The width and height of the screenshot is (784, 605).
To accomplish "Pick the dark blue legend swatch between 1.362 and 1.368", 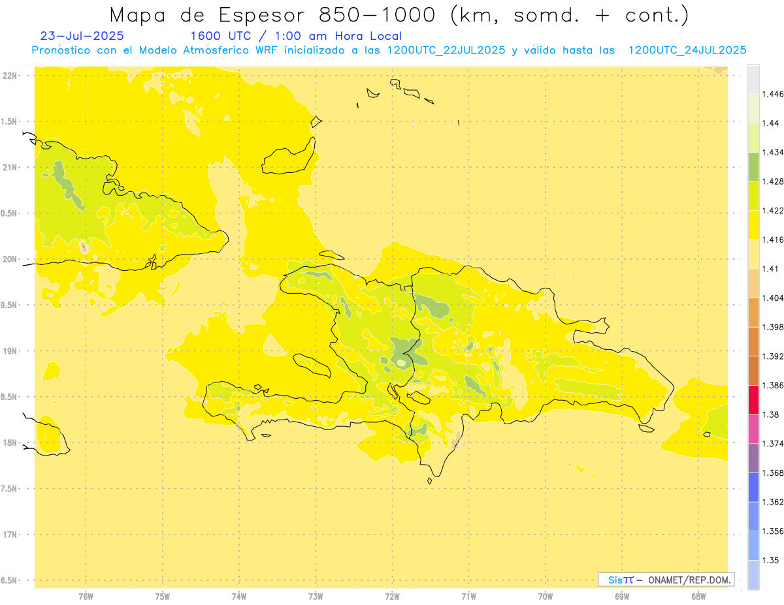I will click(x=753, y=488).
